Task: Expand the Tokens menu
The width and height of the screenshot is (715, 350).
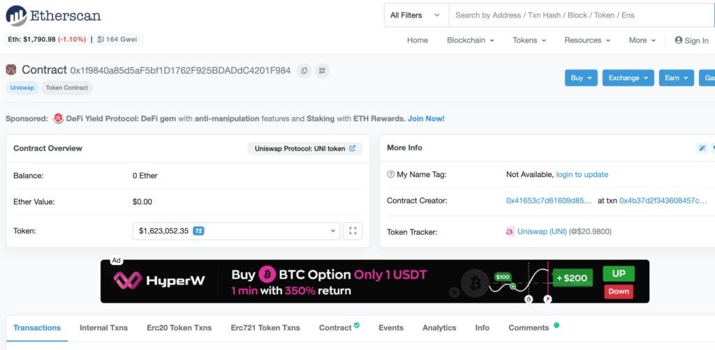Action: pos(529,40)
